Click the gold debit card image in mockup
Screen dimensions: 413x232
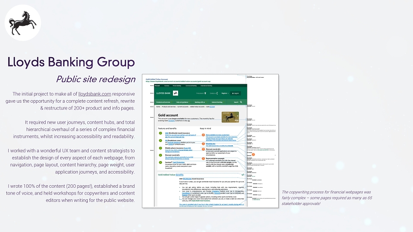230,117
